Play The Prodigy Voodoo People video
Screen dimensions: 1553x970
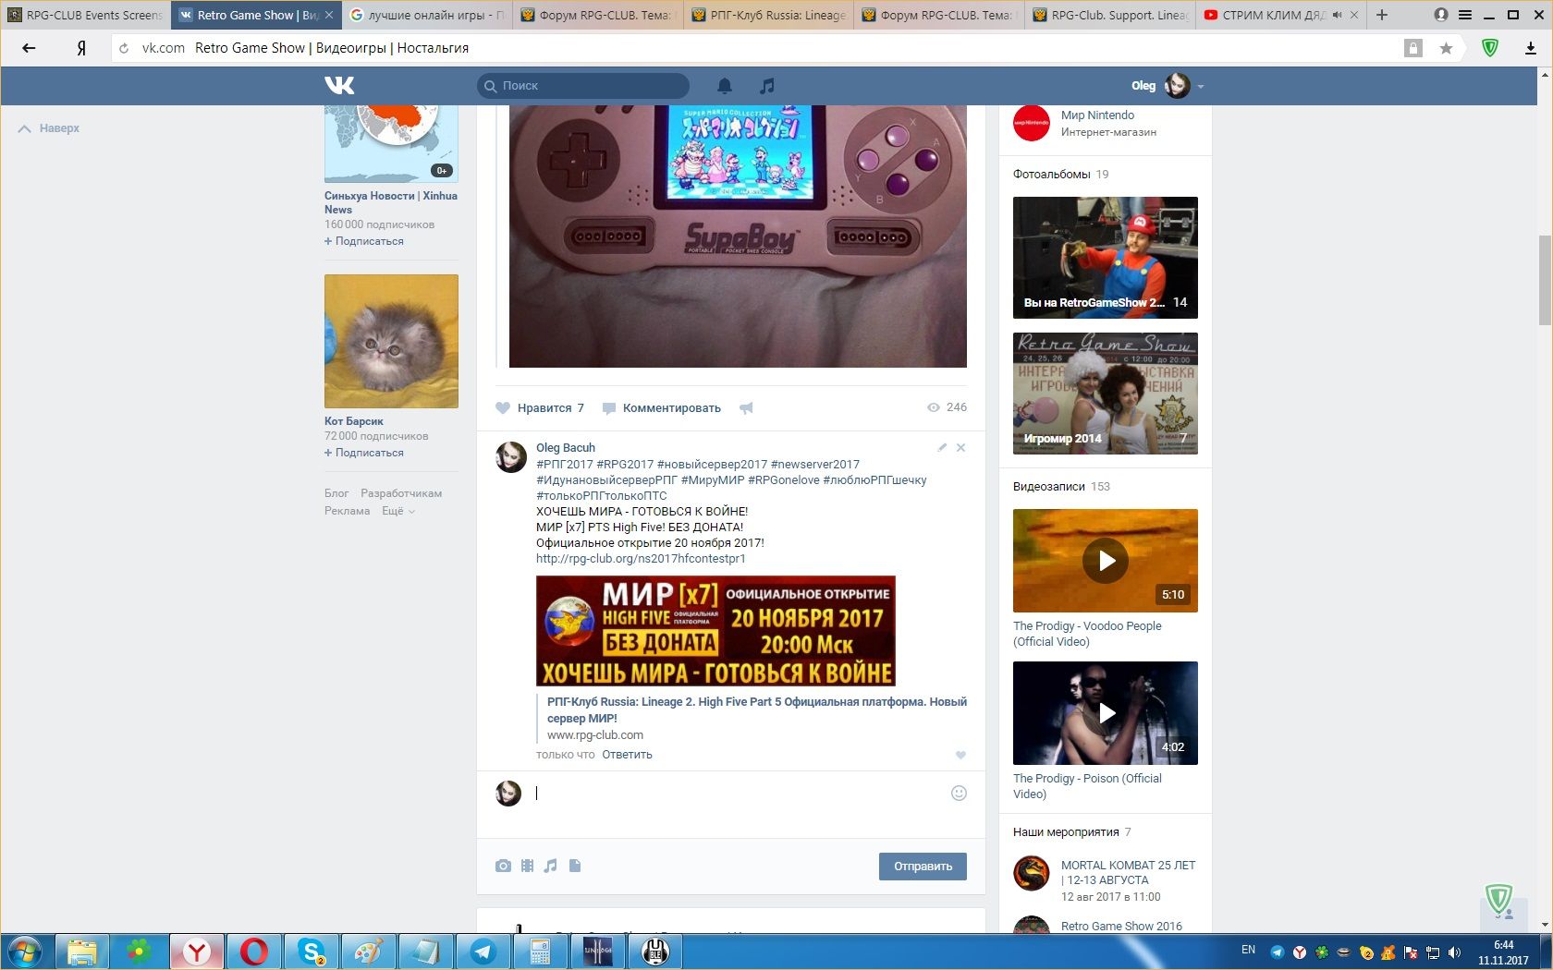pos(1106,561)
